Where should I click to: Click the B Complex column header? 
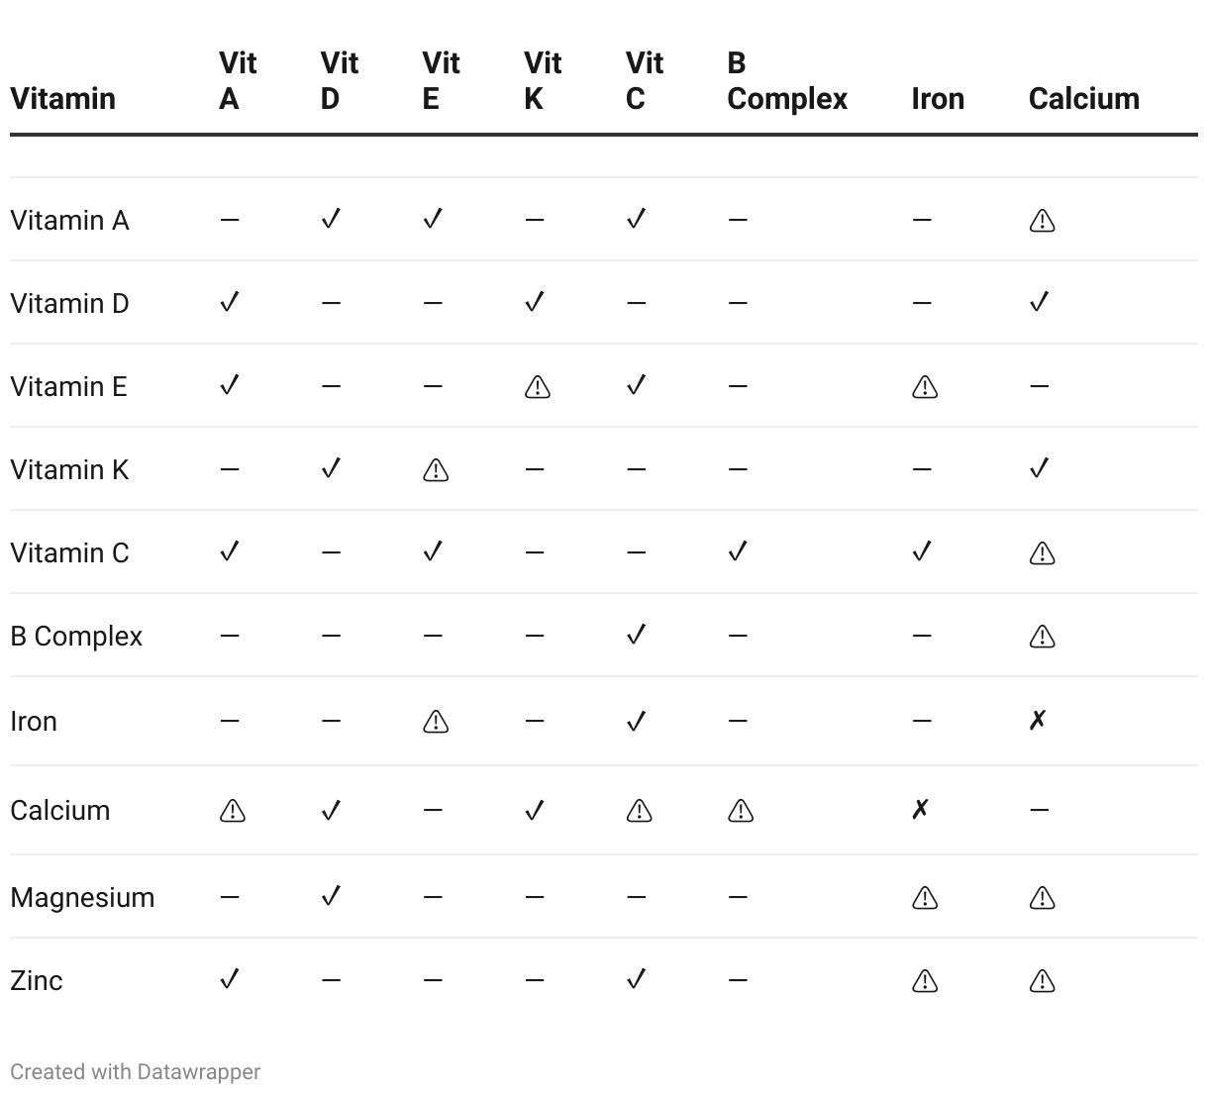pyautogui.click(x=787, y=81)
